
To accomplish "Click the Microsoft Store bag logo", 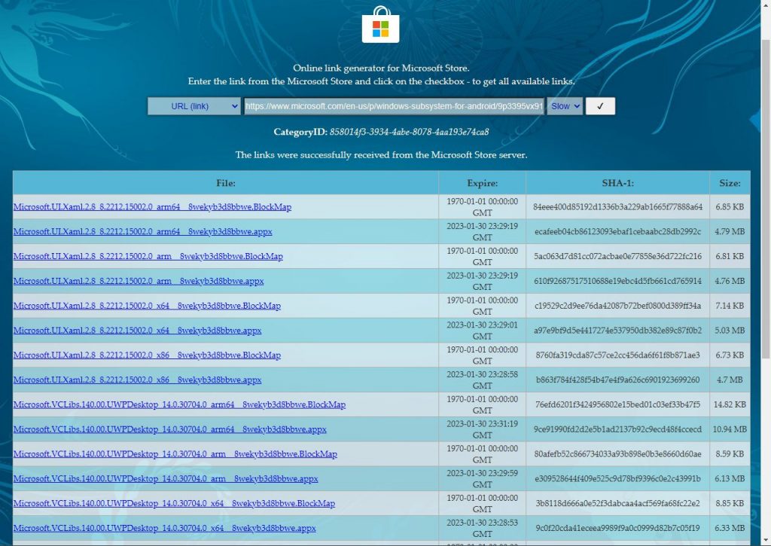I will pyautogui.click(x=380, y=25).
